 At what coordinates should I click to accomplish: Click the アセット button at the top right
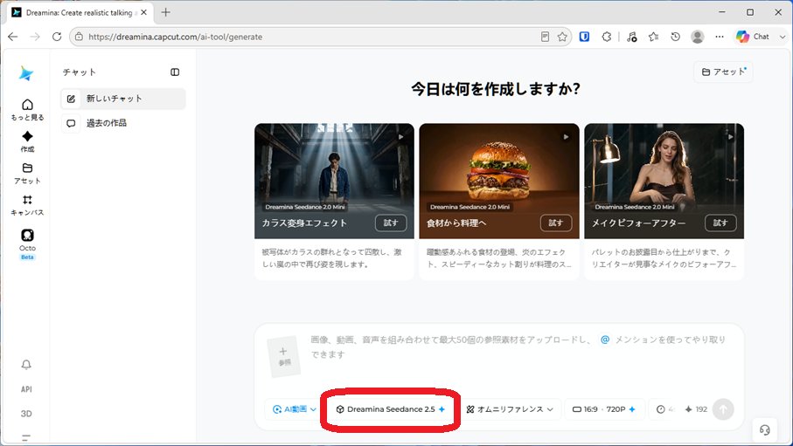pos(723,72)
